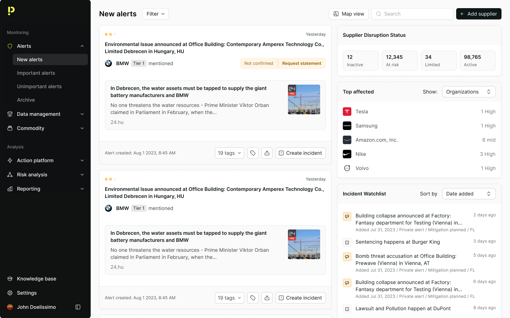Create incident from the first alert
This screenshot has height=318, width=510.
301,153
